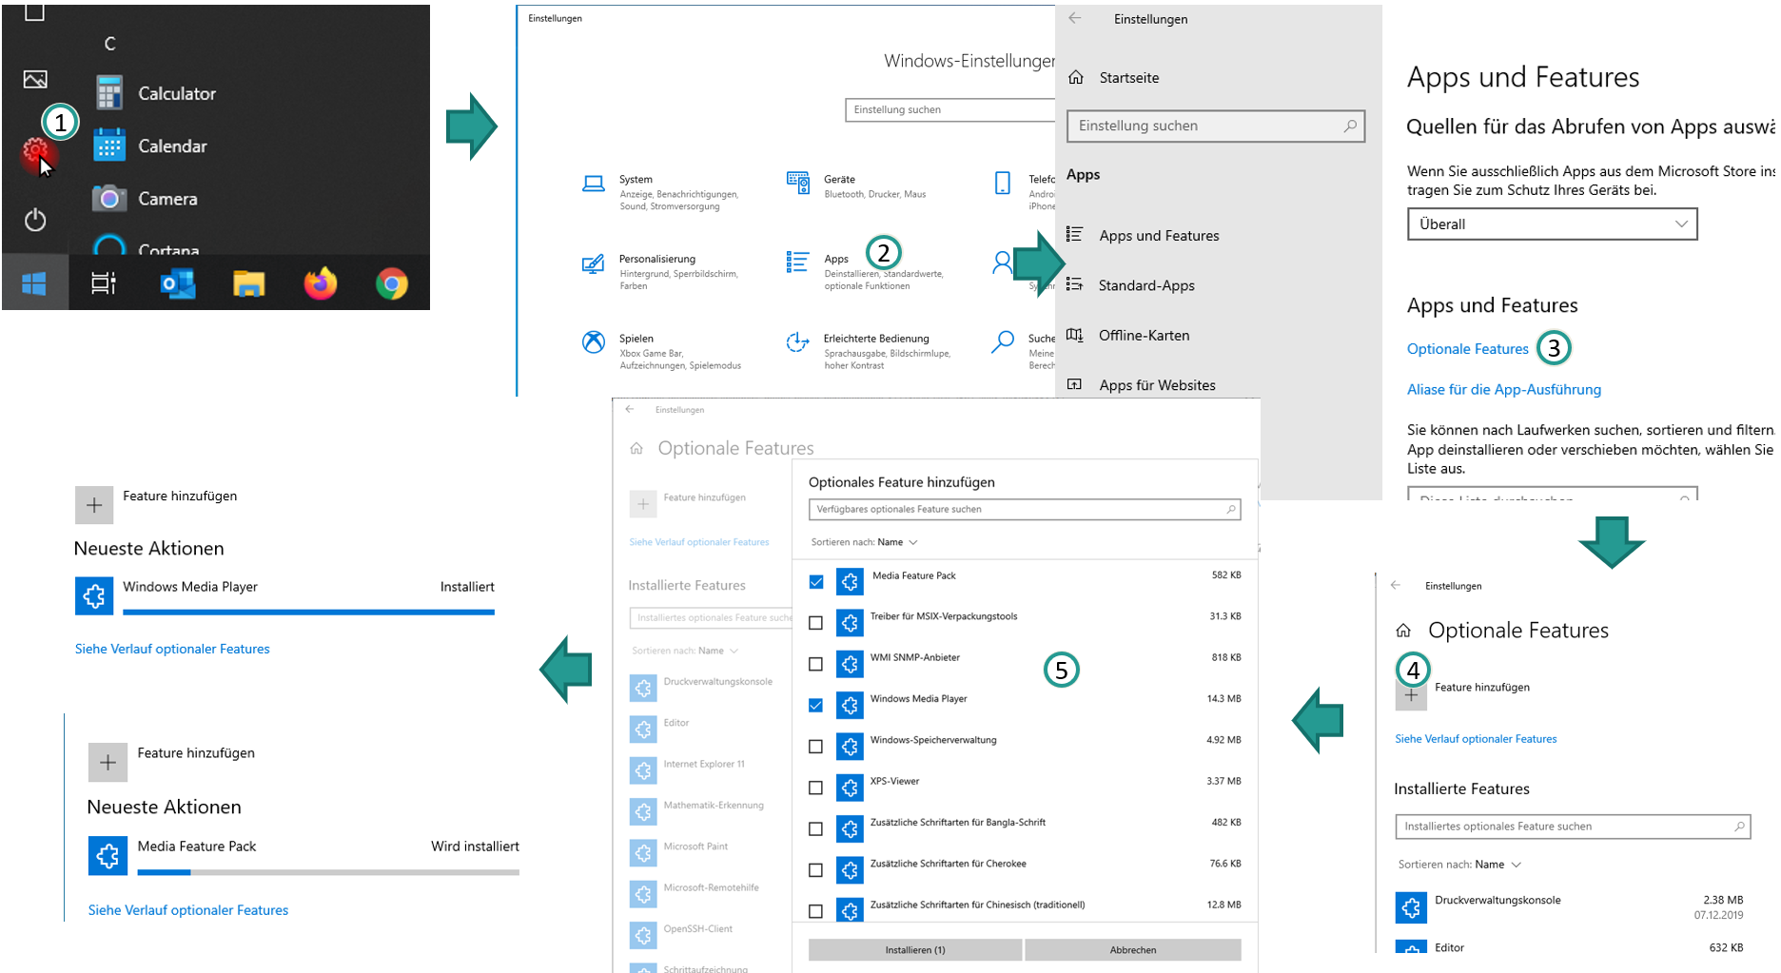Open Settings via the red gear icon

coord(35,150)
